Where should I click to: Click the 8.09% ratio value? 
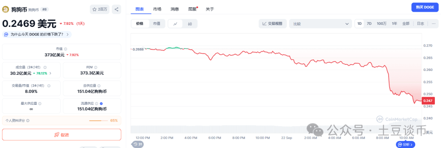pyautogui.click(x=31, y=91)
